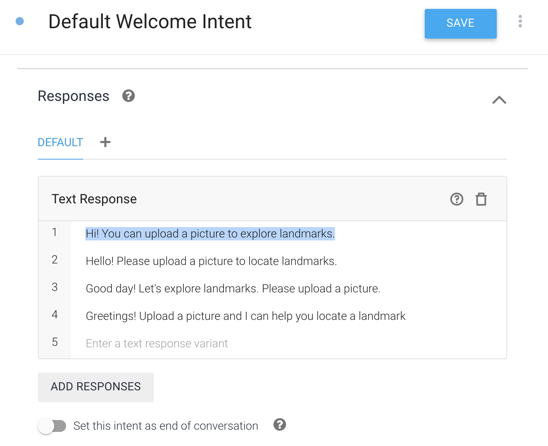Screen dimensions: 548x446
Task: Click the Text Response help icon
Action: (x=457, y=199)
